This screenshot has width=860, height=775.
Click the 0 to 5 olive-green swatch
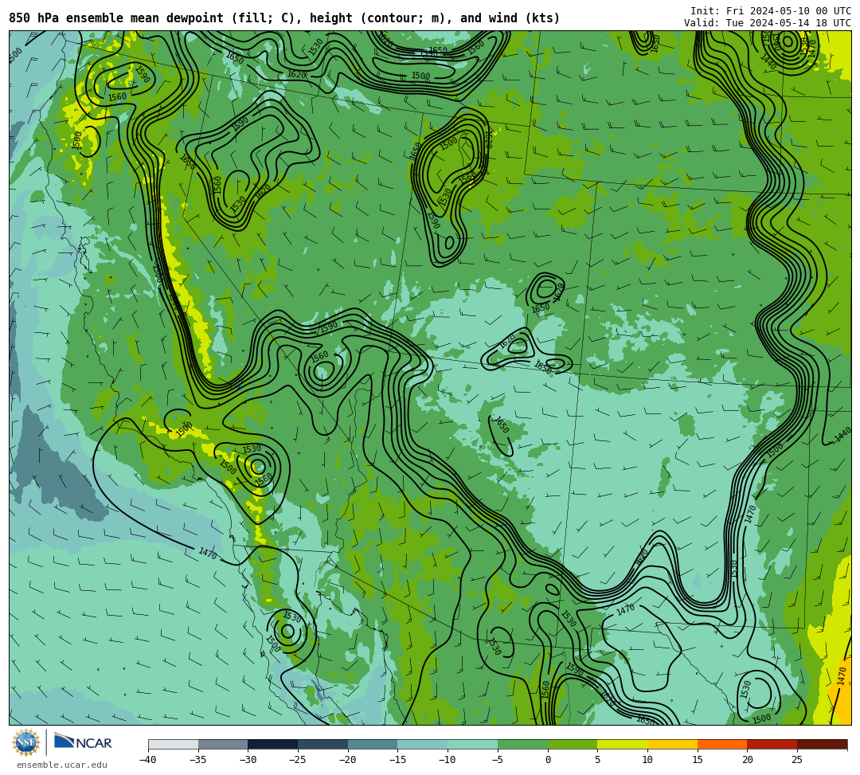coord(573,744)
